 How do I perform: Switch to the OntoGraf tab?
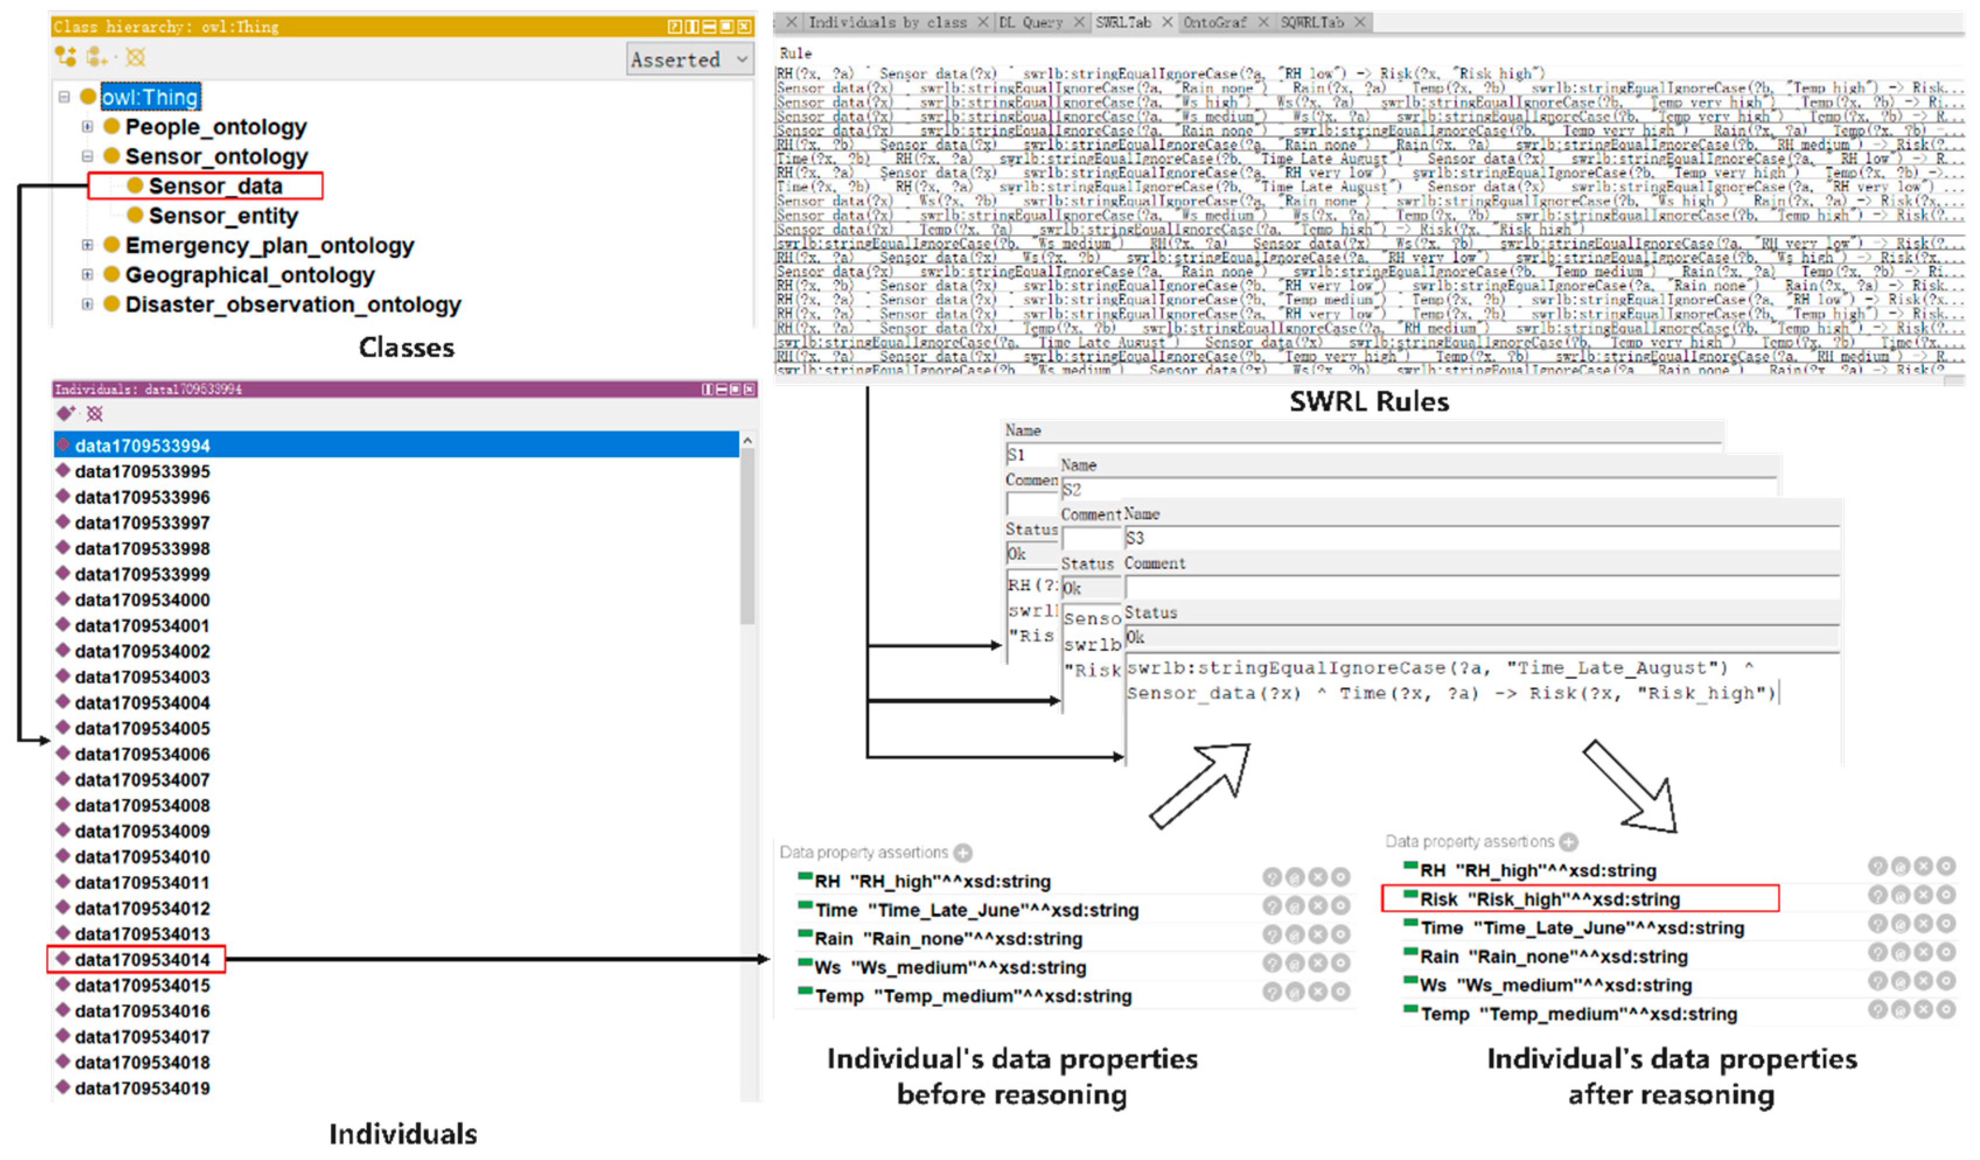coord(1214,23)
